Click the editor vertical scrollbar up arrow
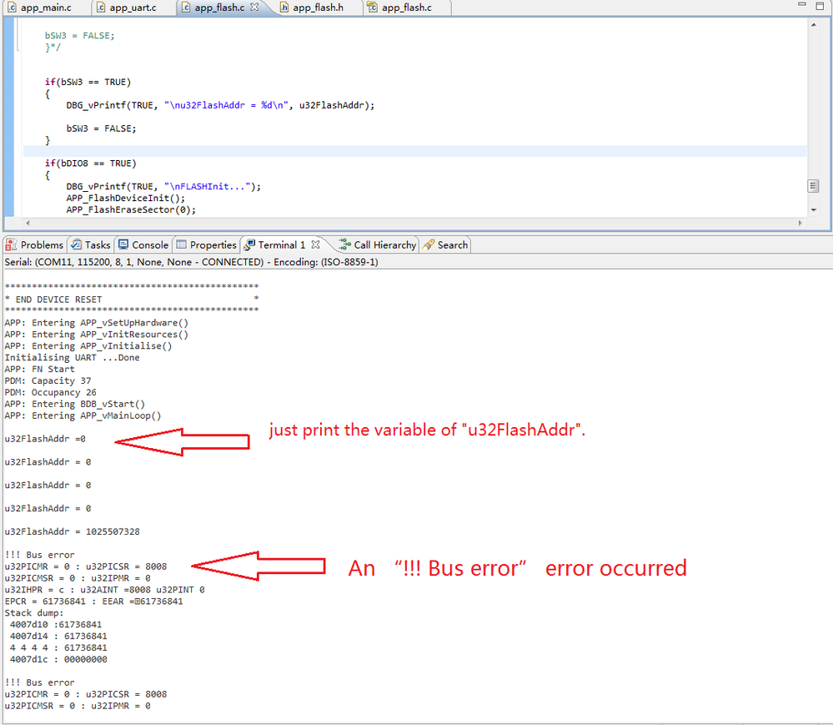 (813, 25)
